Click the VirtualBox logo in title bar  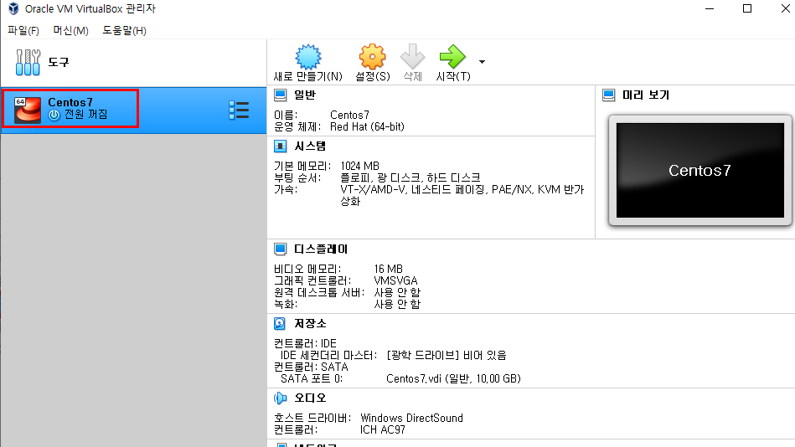[13, 8]
